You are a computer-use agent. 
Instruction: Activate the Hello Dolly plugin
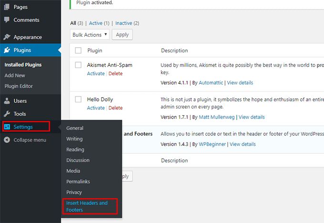click(x=96, y=108)
